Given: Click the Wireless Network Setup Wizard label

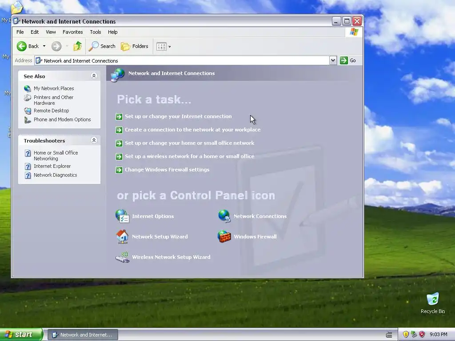Looking at the screenshot, I should click(171, 257).
